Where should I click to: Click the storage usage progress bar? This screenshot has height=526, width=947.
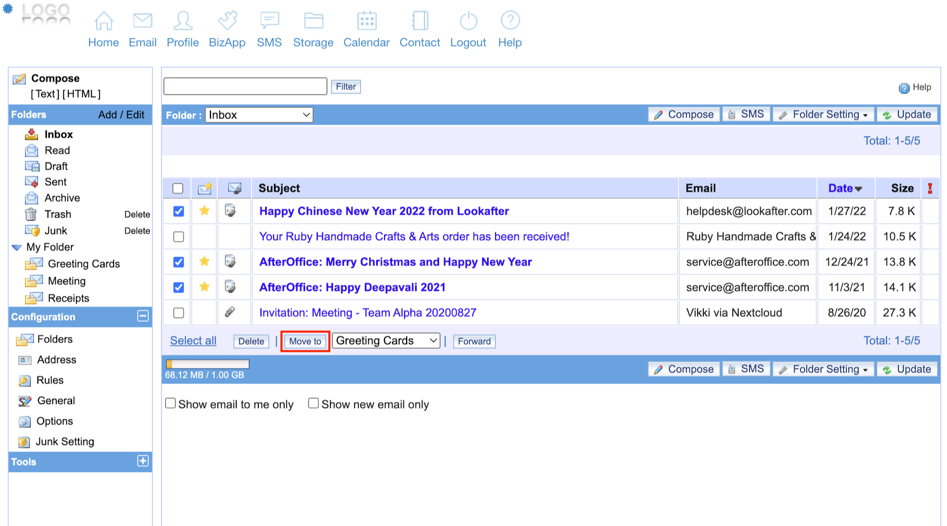[207, 364]
